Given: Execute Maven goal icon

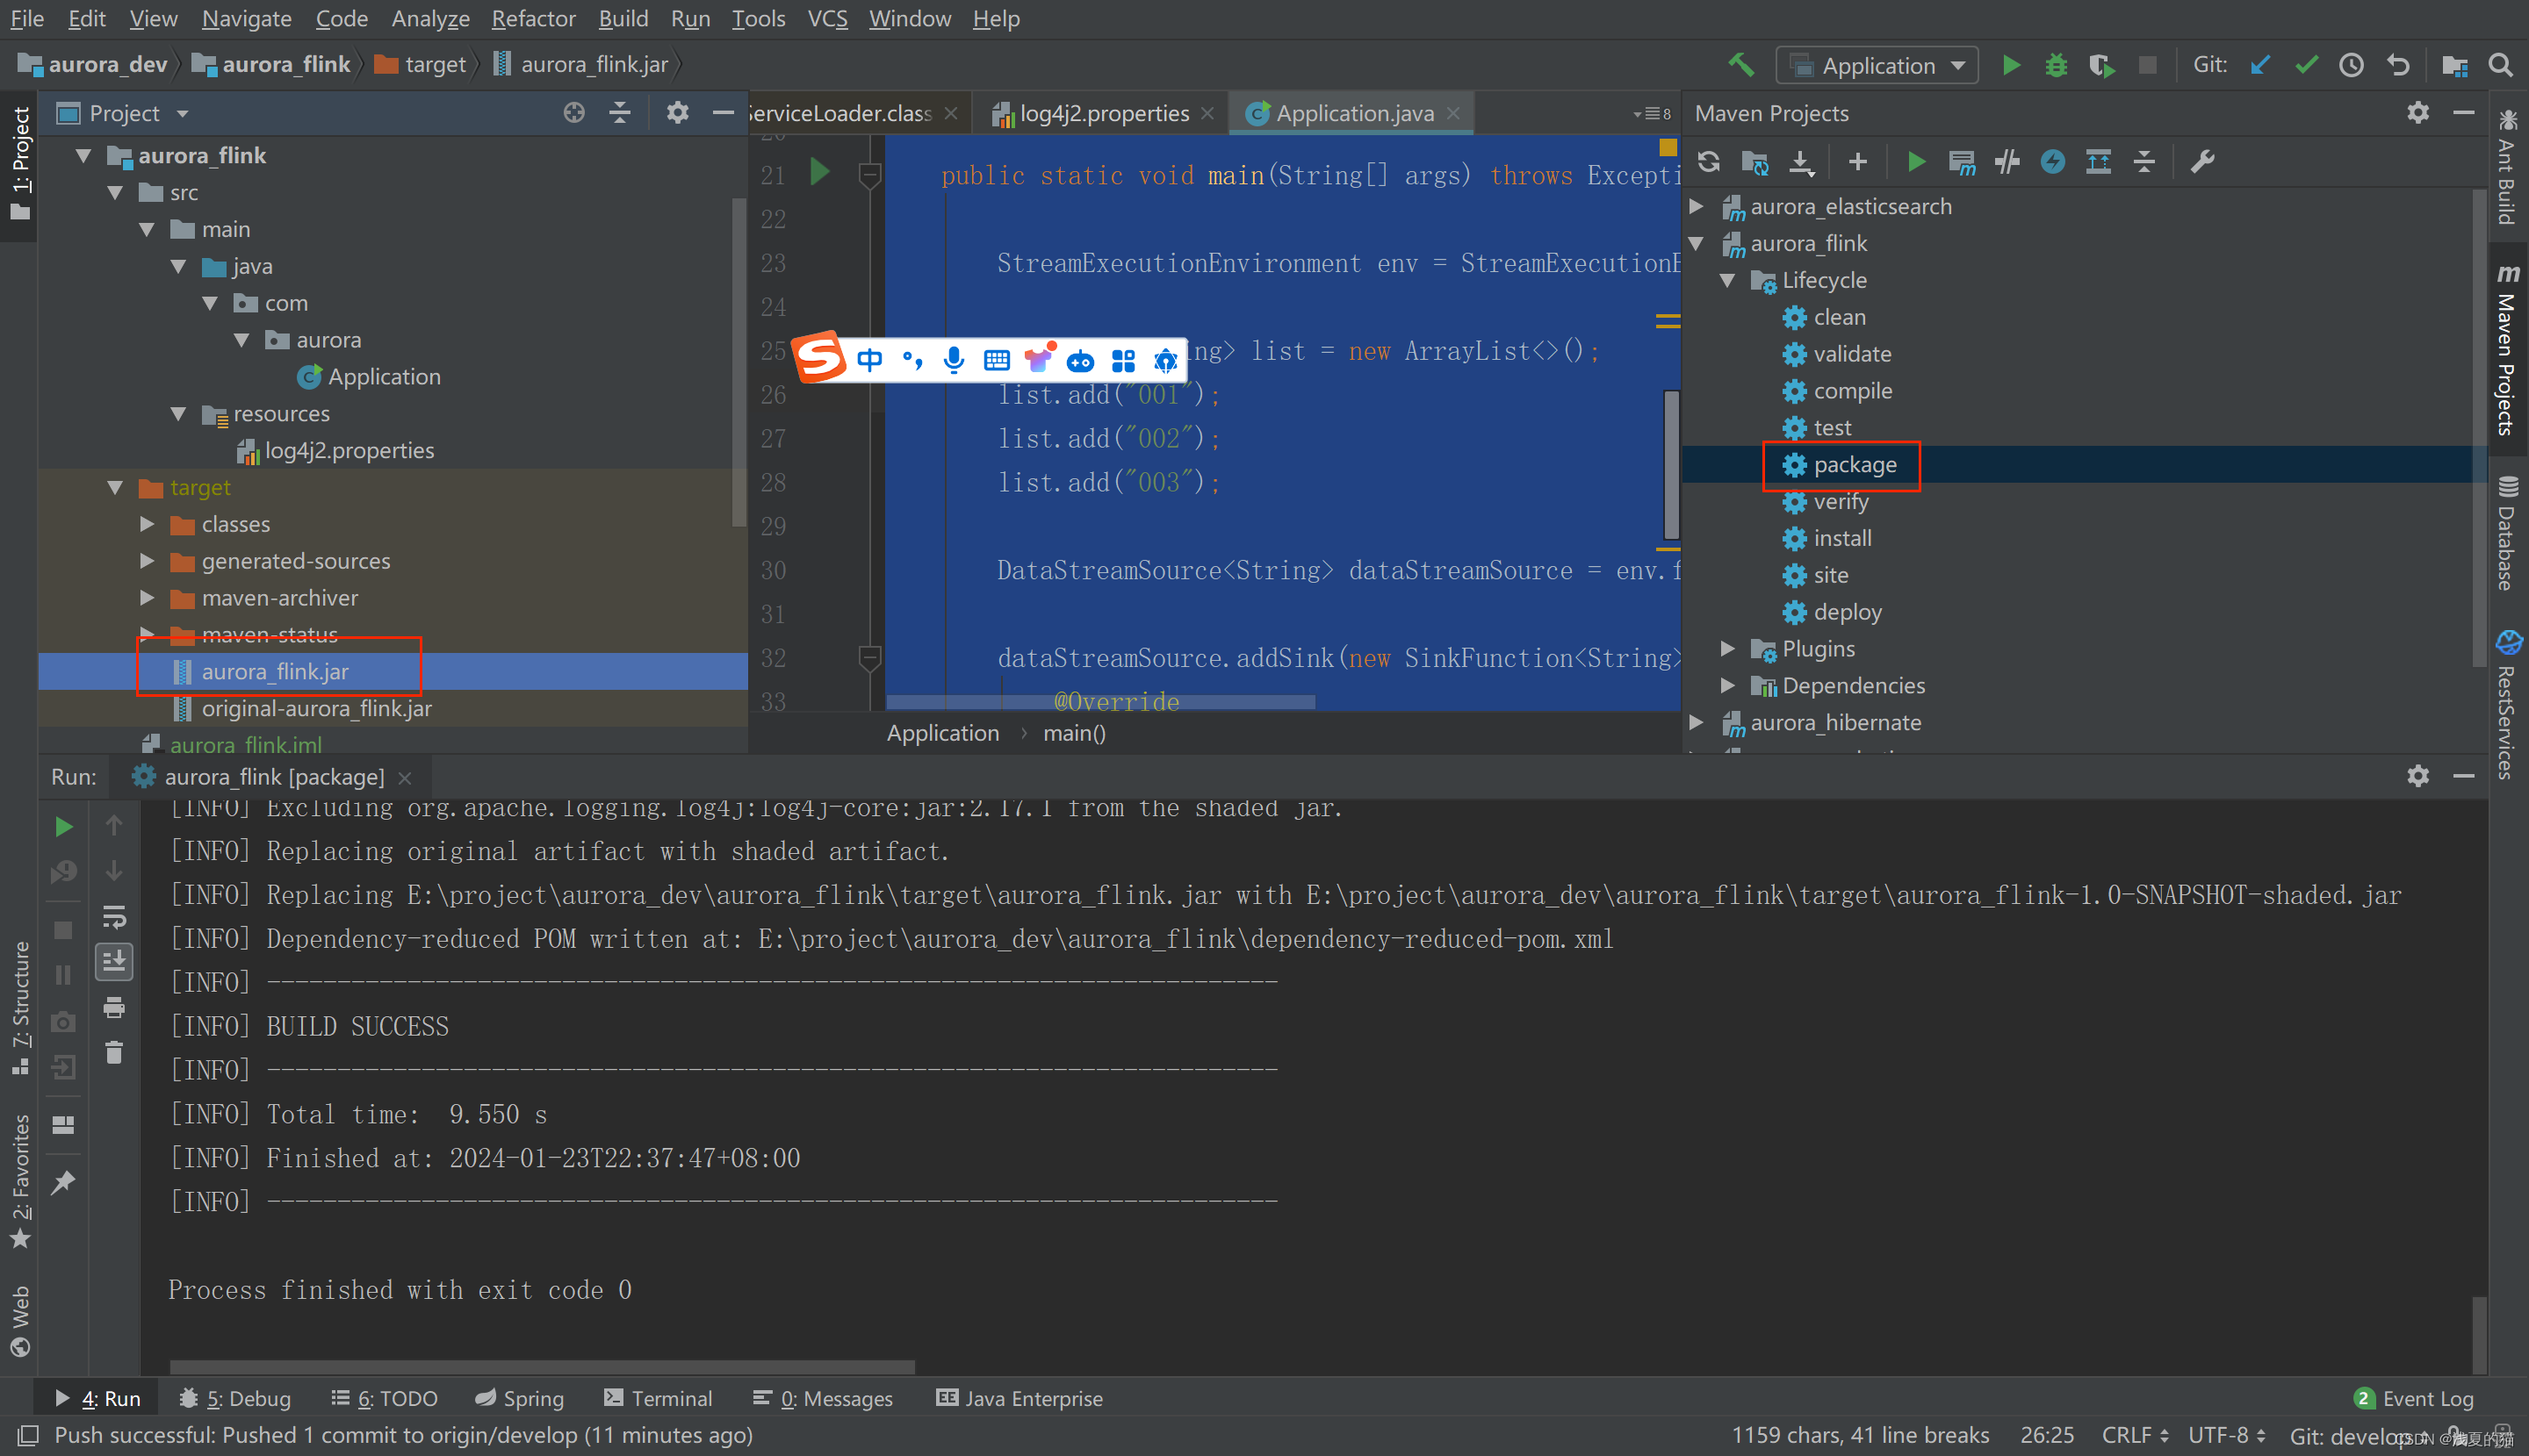Looking at the screenshot, I should [x=1962, y=161].
